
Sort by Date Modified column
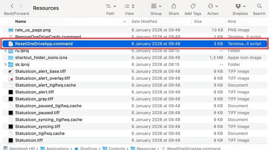tap(144, 21)
